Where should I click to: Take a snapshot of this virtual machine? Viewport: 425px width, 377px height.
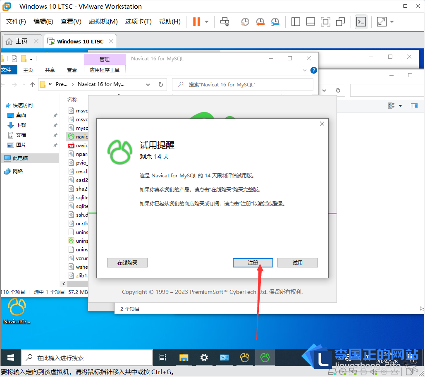(x=245, y=21)
